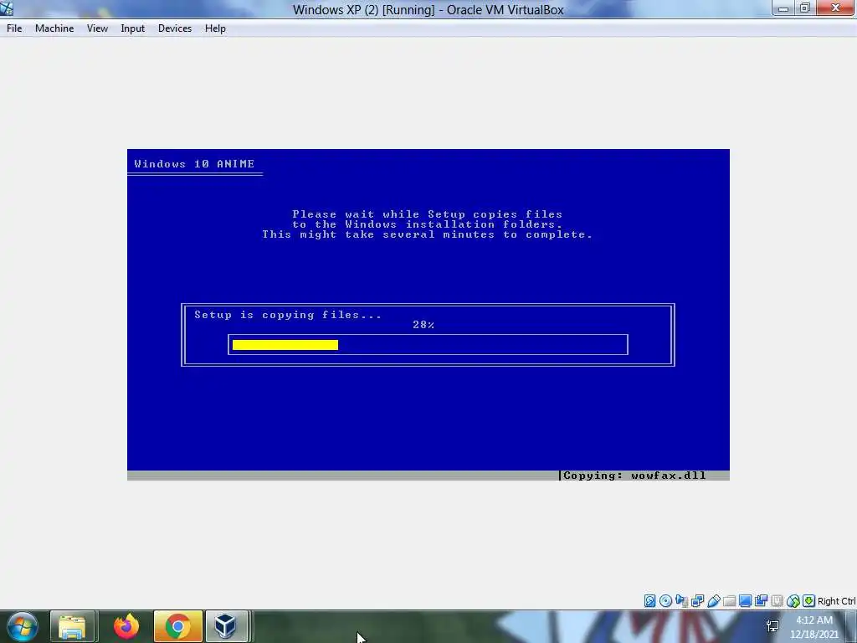Open the File menu
The image size is (857, 643).
(x=14, y=28)
